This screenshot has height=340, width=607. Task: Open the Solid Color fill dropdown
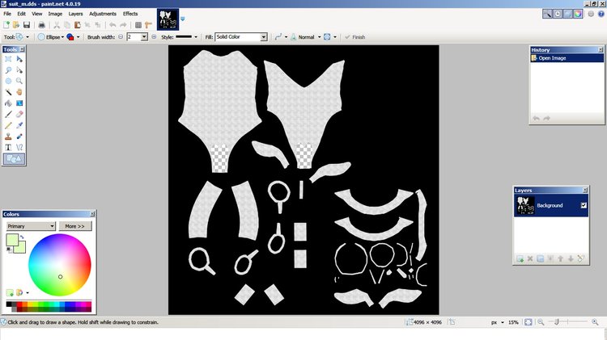click(264, 36)
